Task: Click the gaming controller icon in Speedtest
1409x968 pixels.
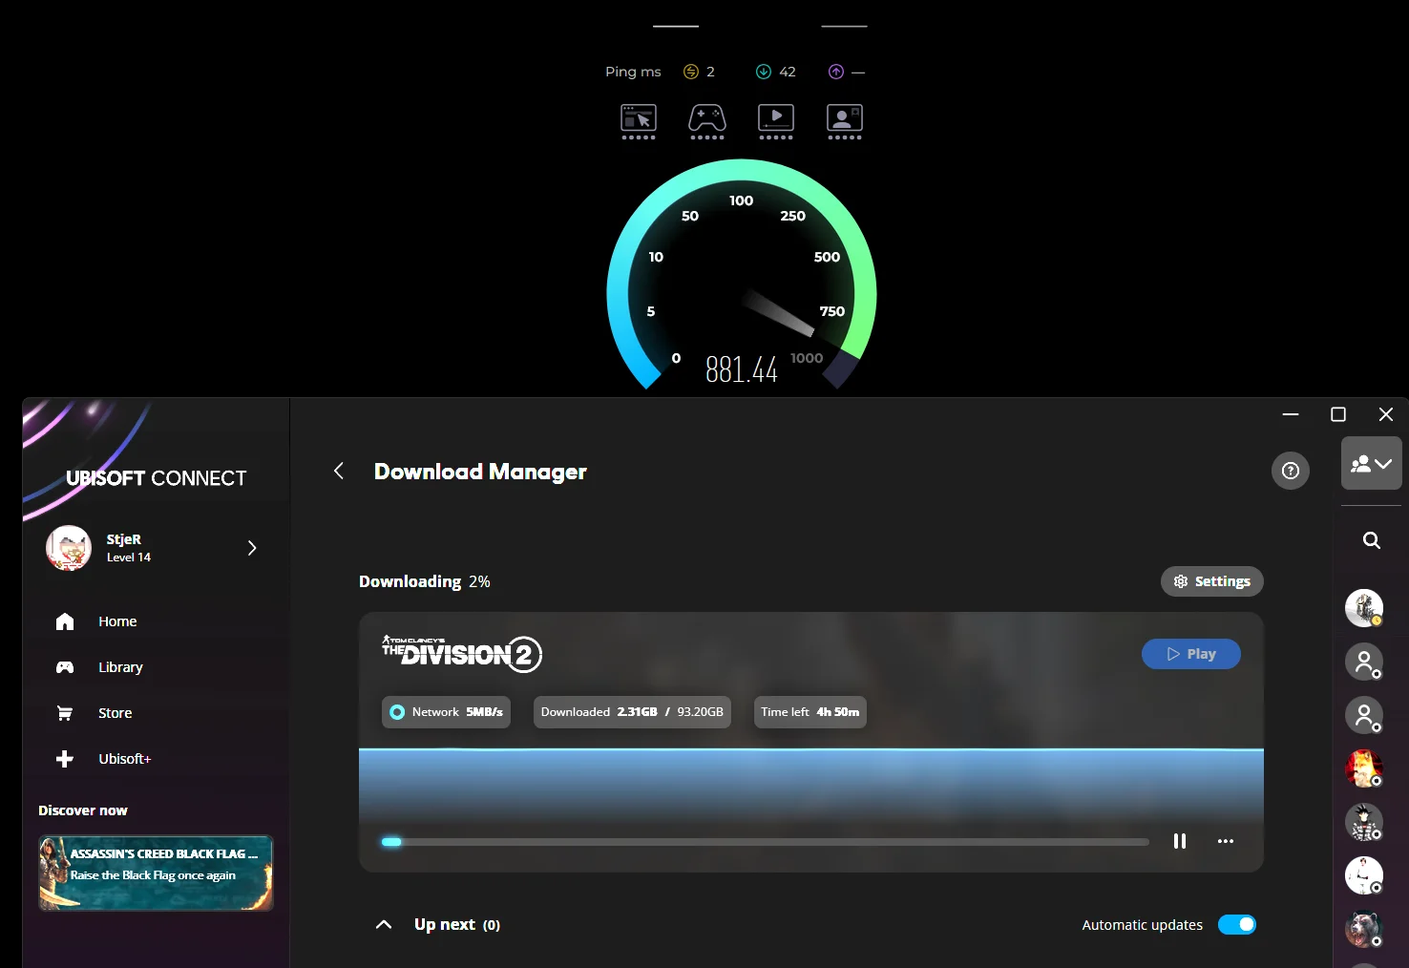Action: pyautogui.click(x=707, y=122)
